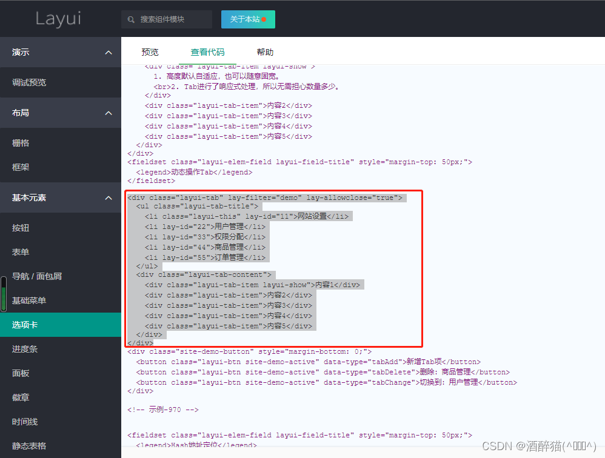This screenshot has height=458, width=605.
Task: Collapse the 基本元素 sidebar section
Action: tap(61, 197)
